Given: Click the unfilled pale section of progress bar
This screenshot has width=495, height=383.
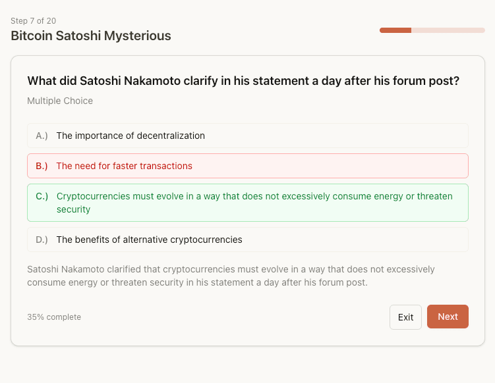Looking at the screenshot, I should pos(448,30).
